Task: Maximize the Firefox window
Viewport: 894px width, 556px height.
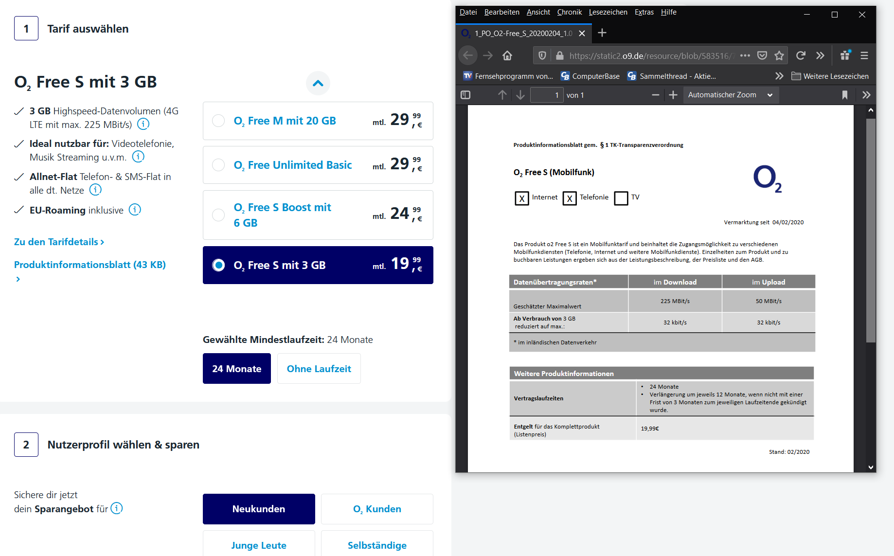Action: click(835, 15)
